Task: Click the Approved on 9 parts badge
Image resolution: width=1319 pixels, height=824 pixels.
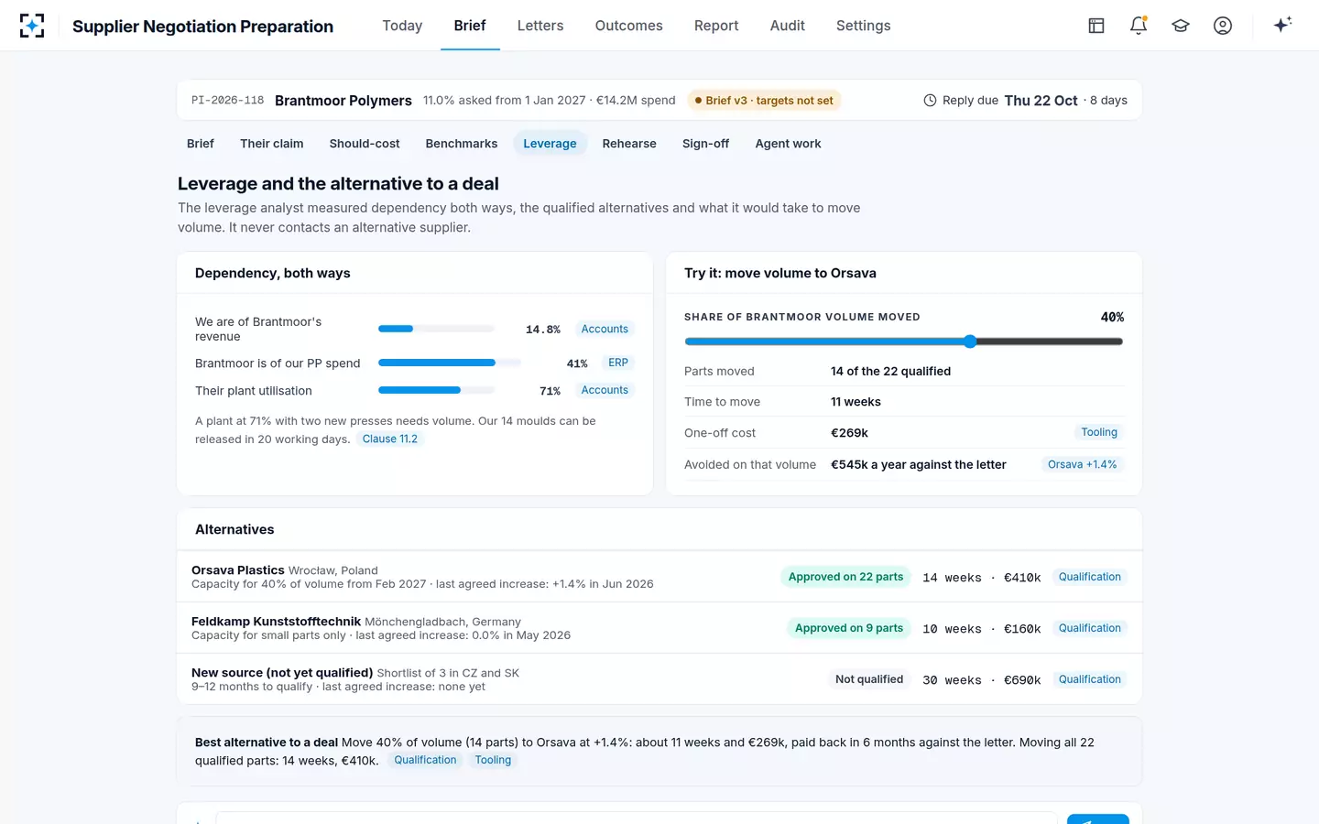Action: click(849, 629)
